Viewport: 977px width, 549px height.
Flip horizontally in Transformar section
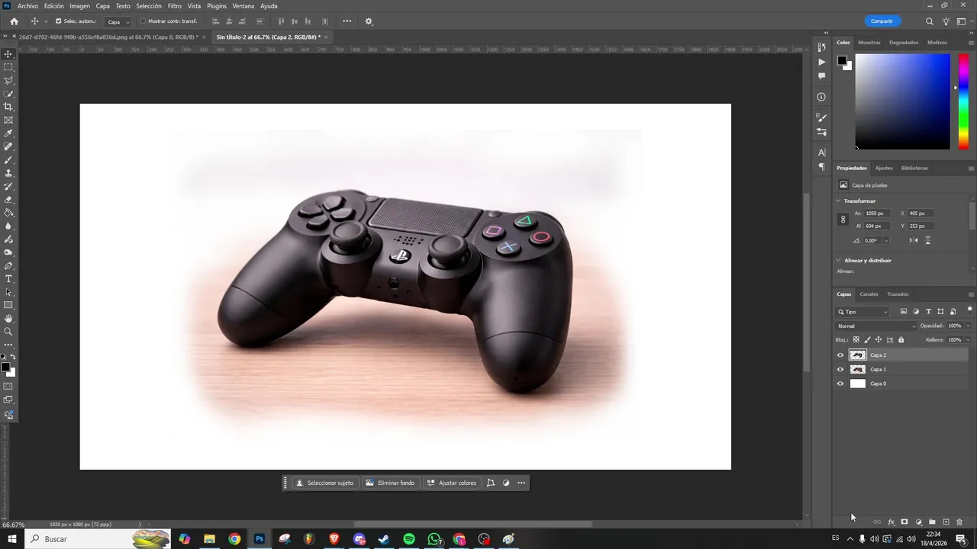pyautogui.click(x=914, y=240)
